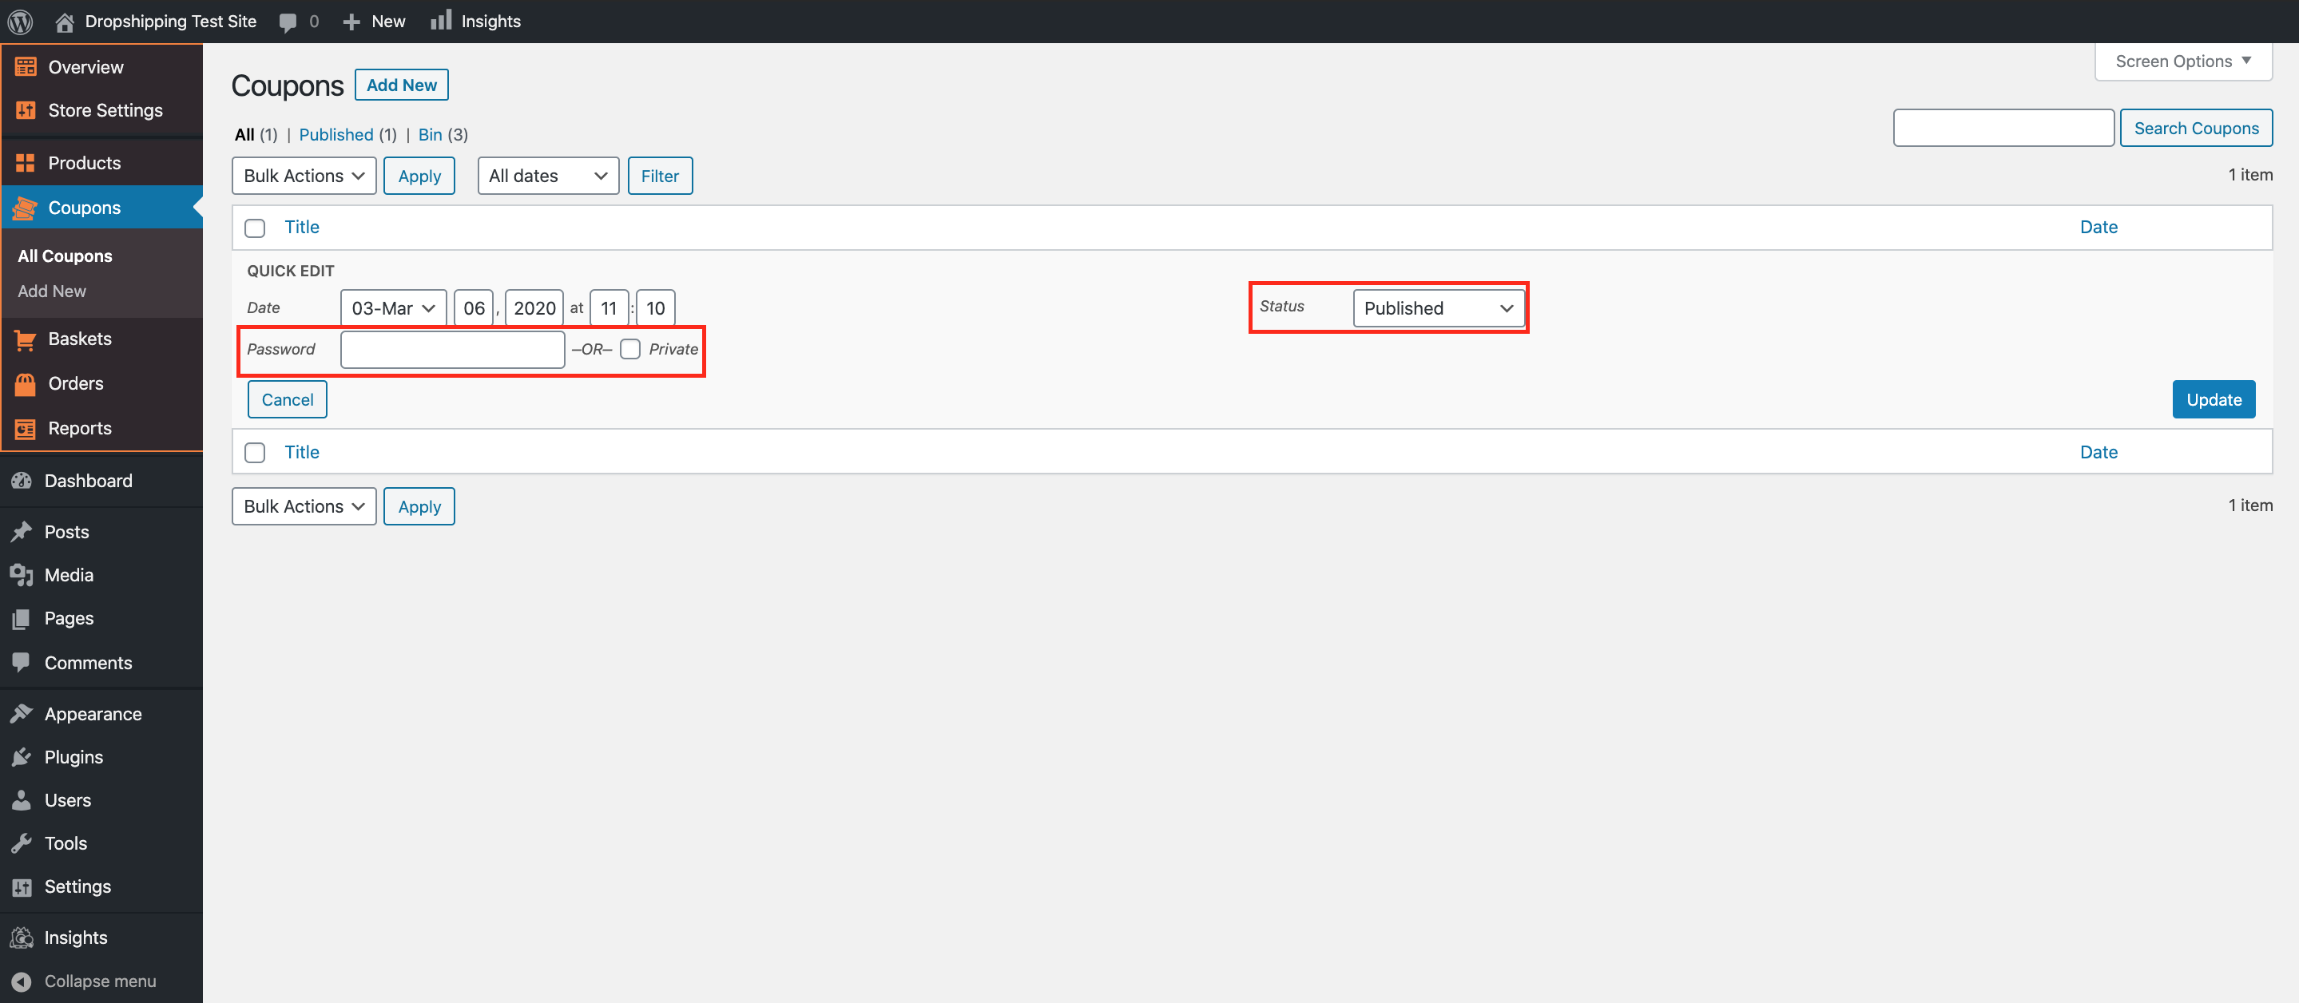This screenshot has height=1003, width=2299.
Task: Open the Plugins plug icon
Action: (x=22, y=757)
